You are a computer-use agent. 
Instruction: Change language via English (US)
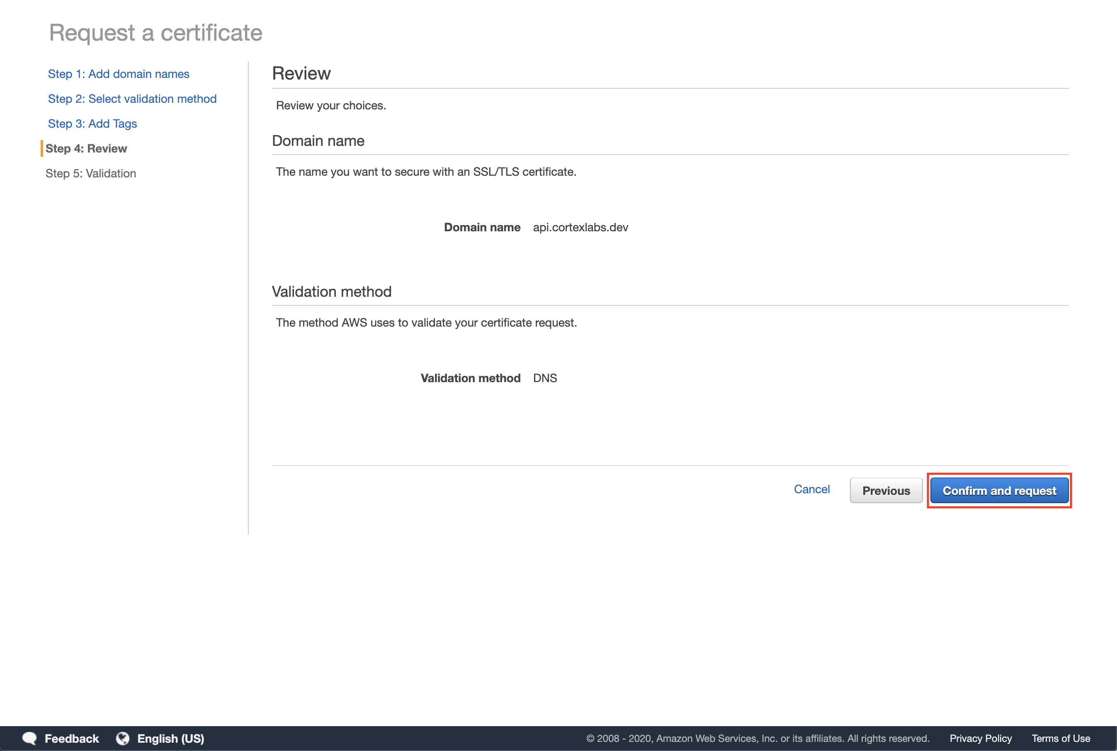point(170,738)
